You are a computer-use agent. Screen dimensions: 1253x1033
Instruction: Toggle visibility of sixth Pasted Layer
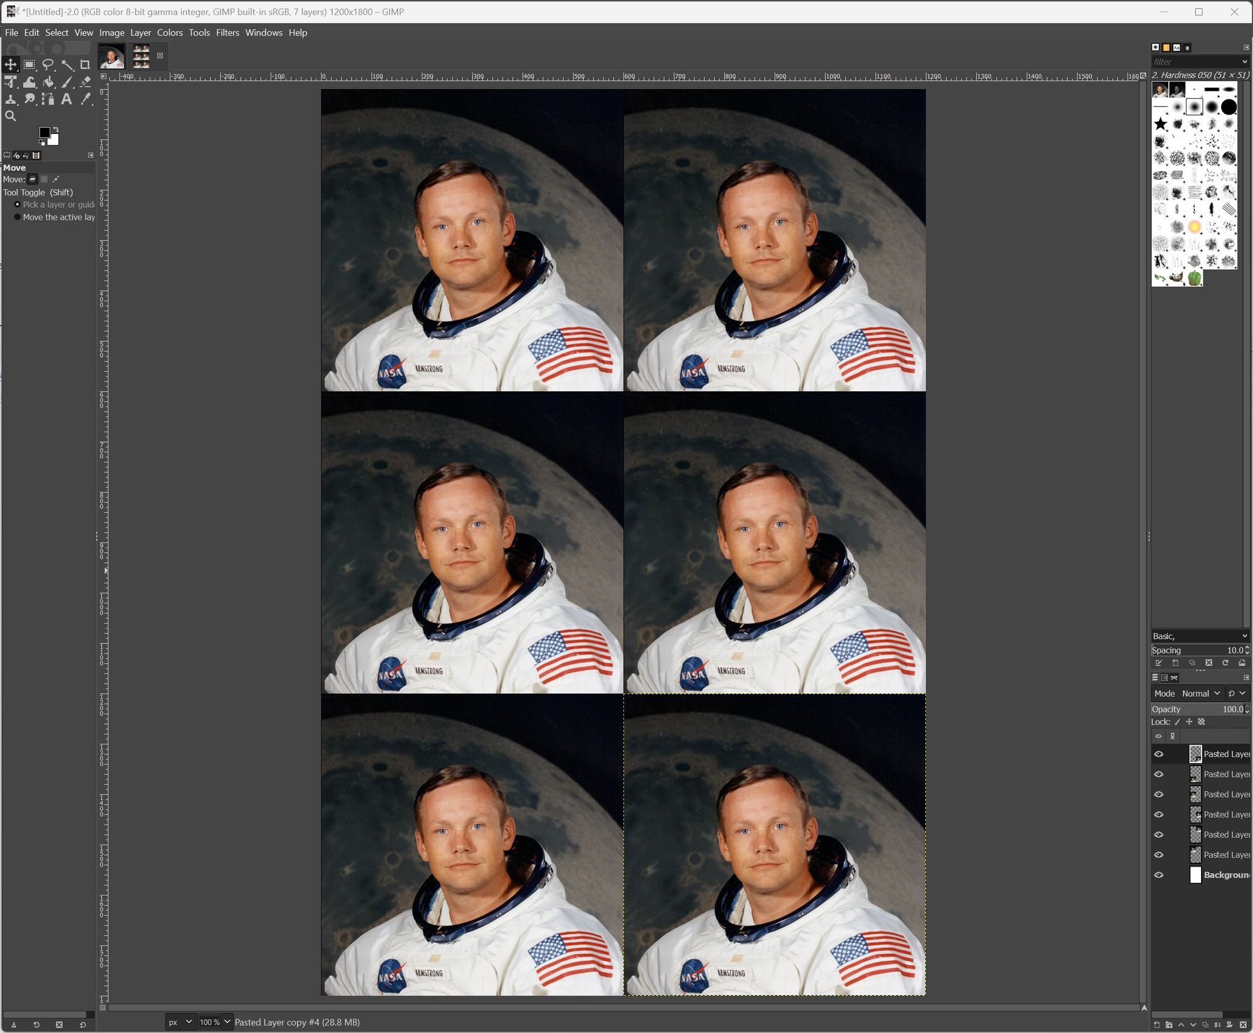tap(1159, 855)
